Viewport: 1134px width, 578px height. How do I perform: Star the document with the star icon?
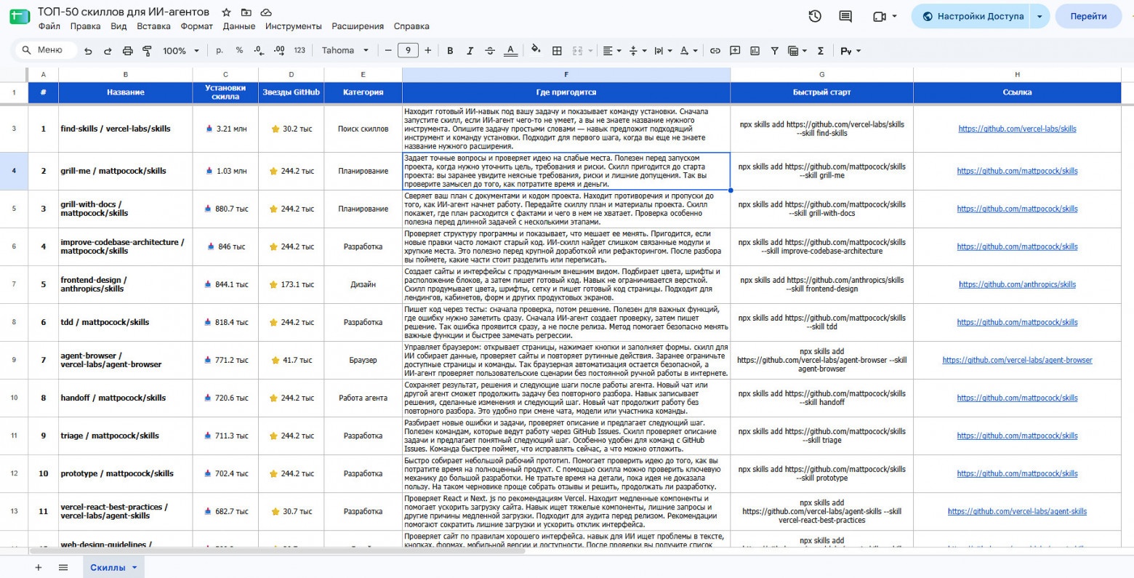pyautogui.click(x=227, y=12)
